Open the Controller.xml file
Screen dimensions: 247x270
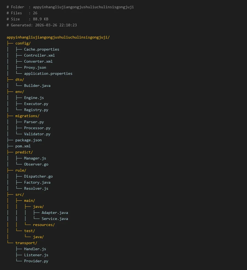pos(39,55)
